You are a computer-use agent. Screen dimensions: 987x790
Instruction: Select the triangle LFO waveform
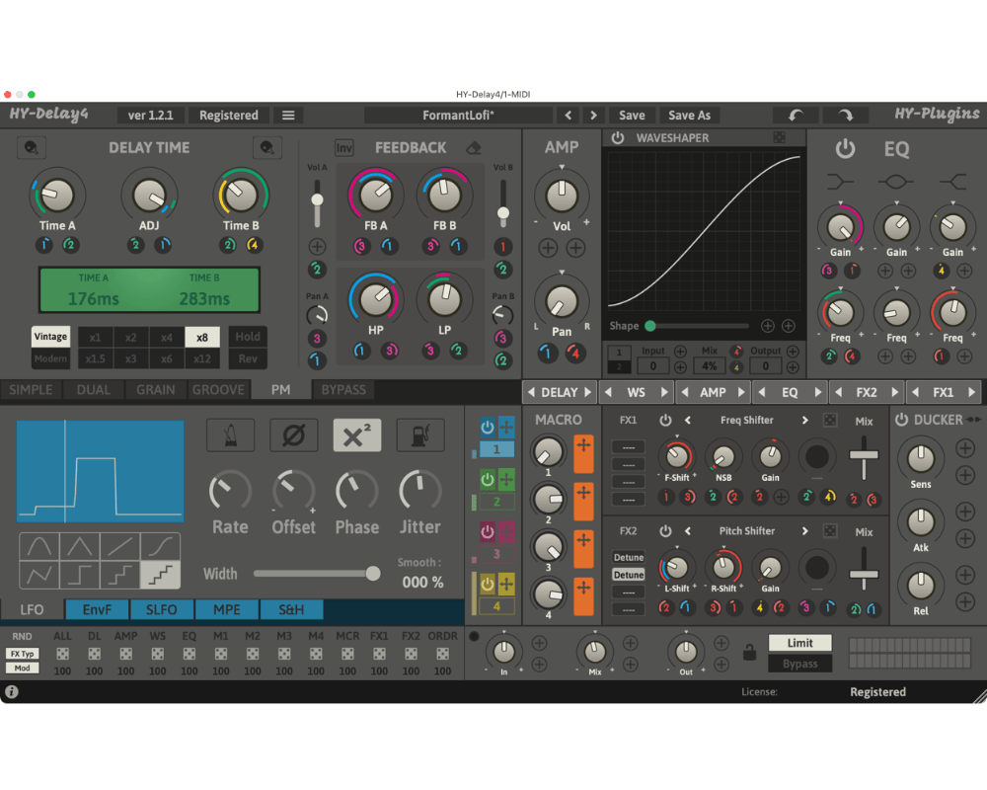coord(79,546)
